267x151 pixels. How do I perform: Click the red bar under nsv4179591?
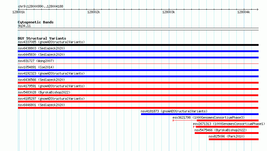coord(138,89)
